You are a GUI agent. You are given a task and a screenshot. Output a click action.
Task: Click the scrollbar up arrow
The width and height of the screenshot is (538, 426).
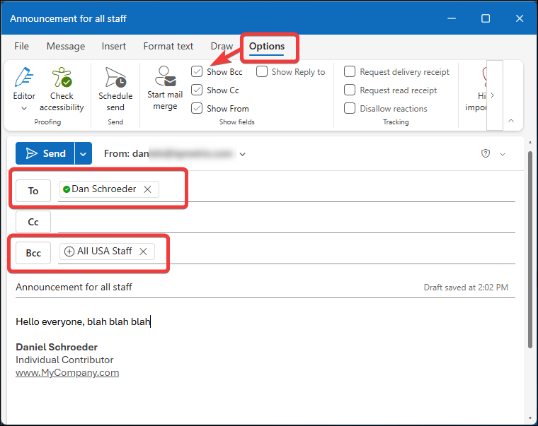530,142
